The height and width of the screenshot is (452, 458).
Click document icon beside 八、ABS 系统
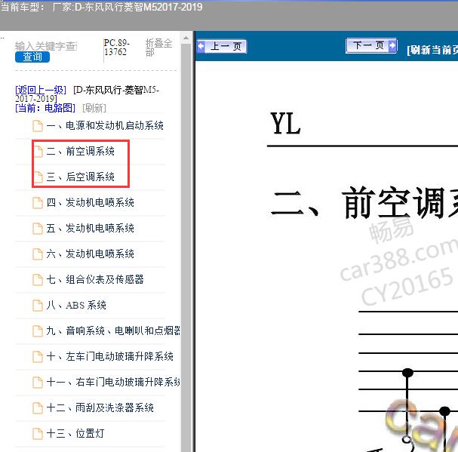tap(38, 306)
